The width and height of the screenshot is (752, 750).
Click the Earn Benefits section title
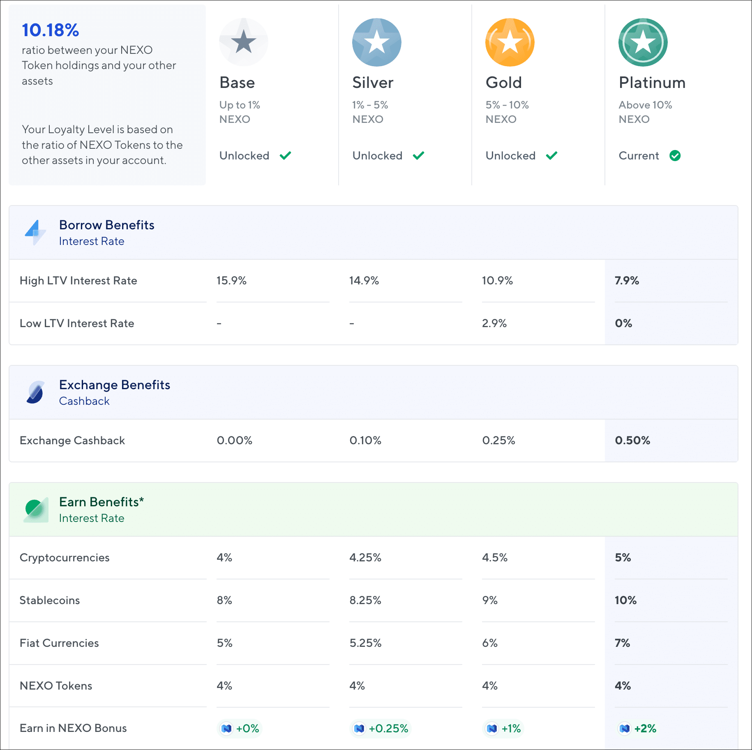click(x=101, y=502)
